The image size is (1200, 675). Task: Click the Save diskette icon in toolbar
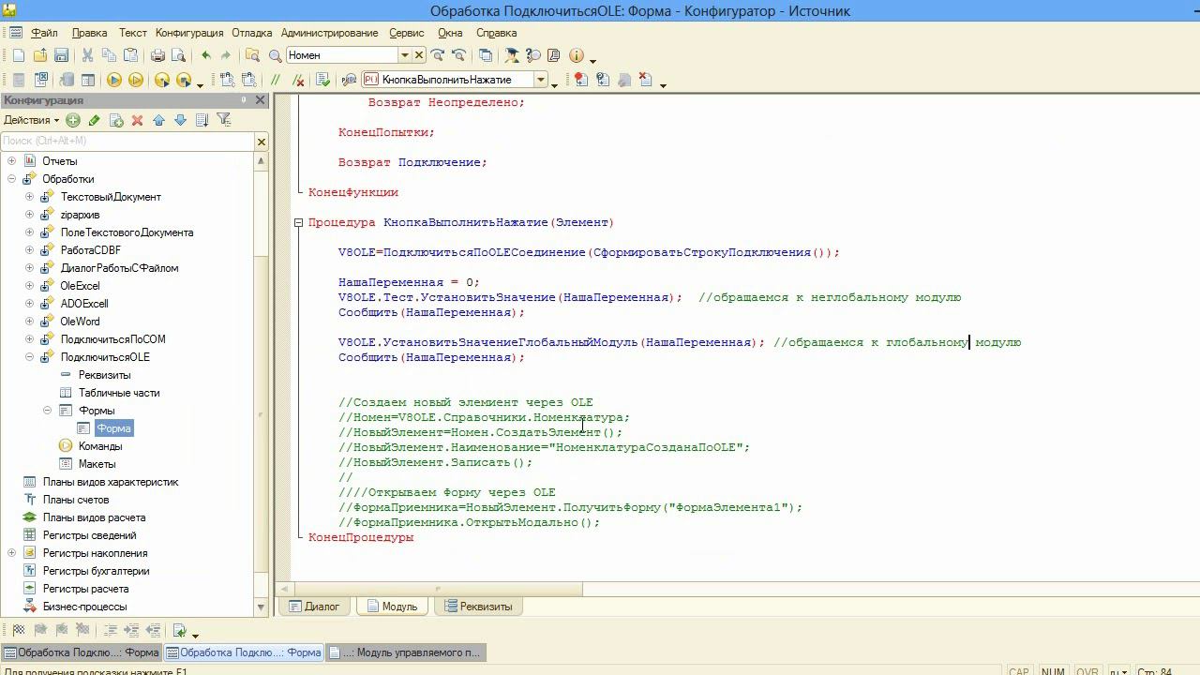pyautogui.click(x=61, y=56)
